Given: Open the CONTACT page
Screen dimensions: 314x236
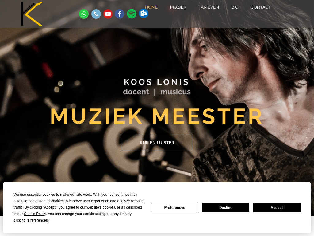Looking at the screenshot, I should coord(261,7).
